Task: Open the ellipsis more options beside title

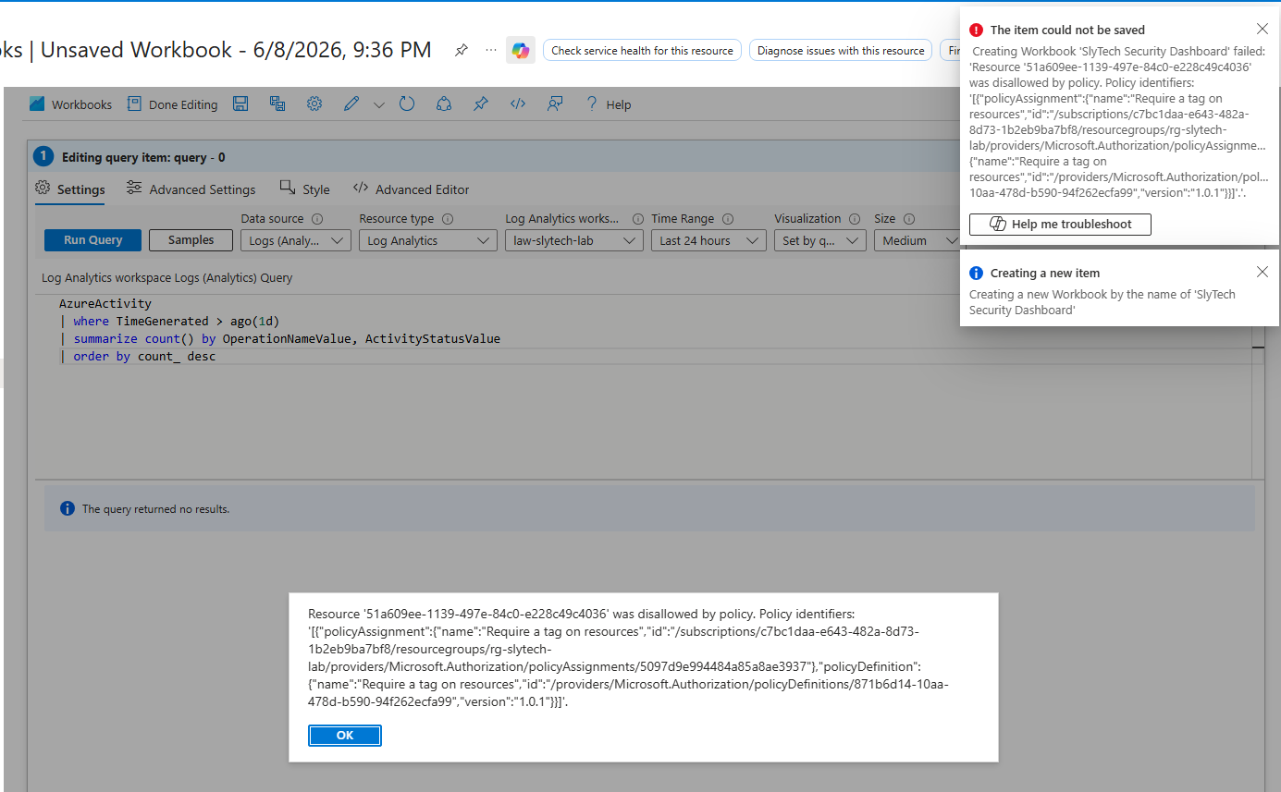Action: point(491,50)
